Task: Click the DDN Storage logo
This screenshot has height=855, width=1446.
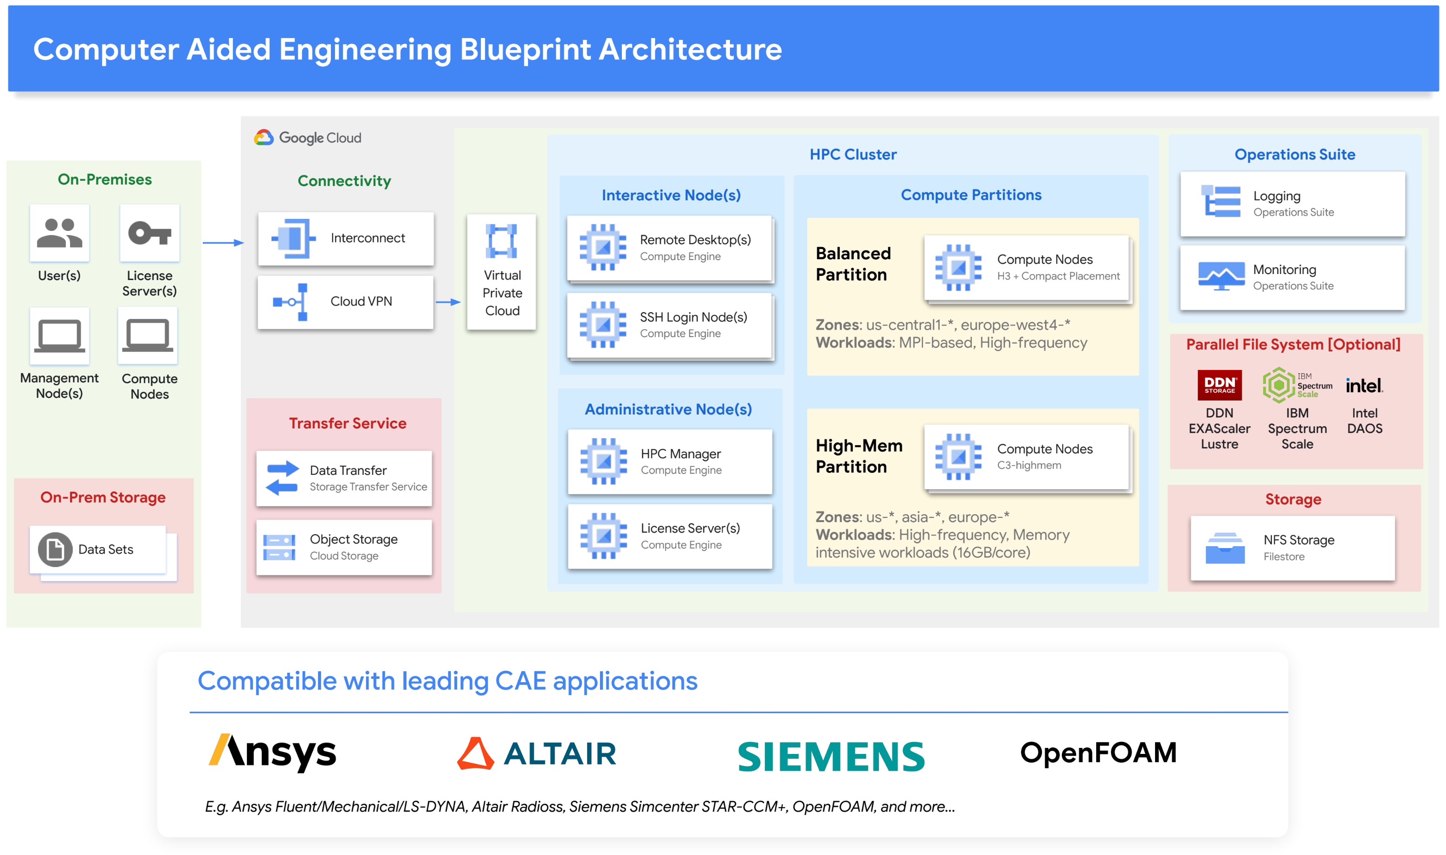Action: 1220,385
